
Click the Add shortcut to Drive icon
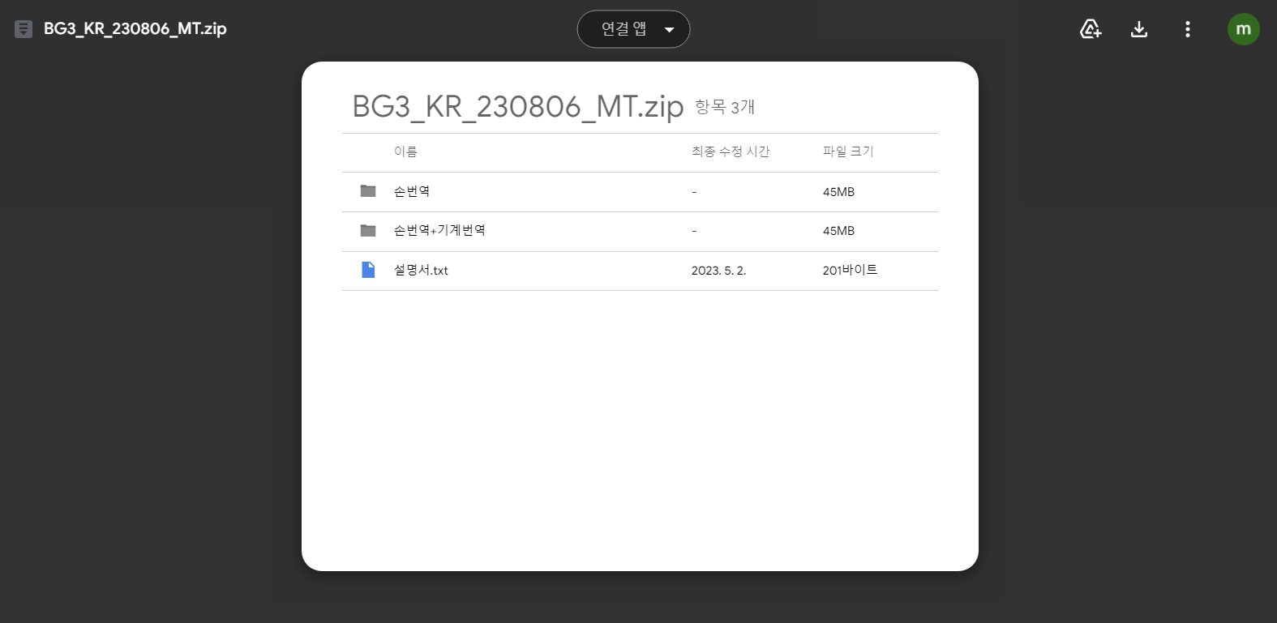[x=1091, y=29]
